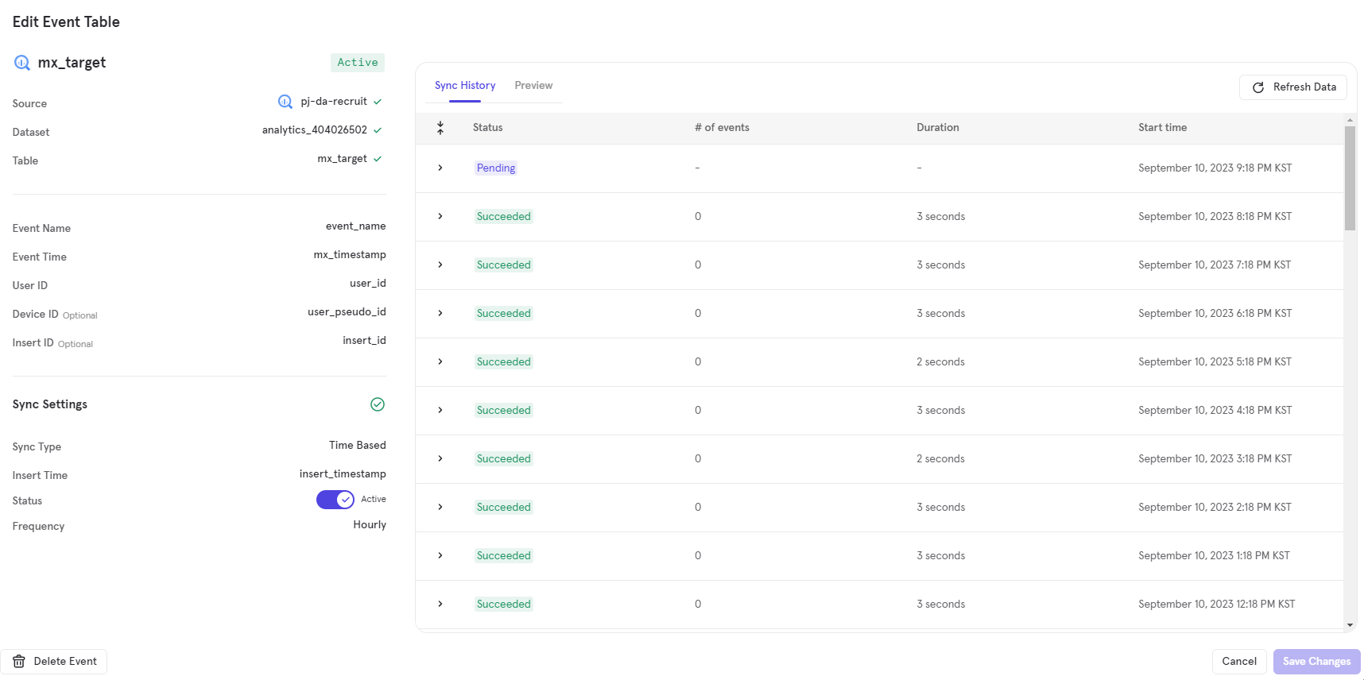Viewport: 1364px width, 680px height.
Task: Click the BigQuery icon next to mx_target title
Action: [x=22, y=63]
